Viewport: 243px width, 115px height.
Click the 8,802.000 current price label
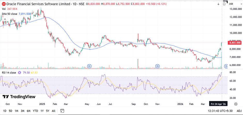[235, 43]
